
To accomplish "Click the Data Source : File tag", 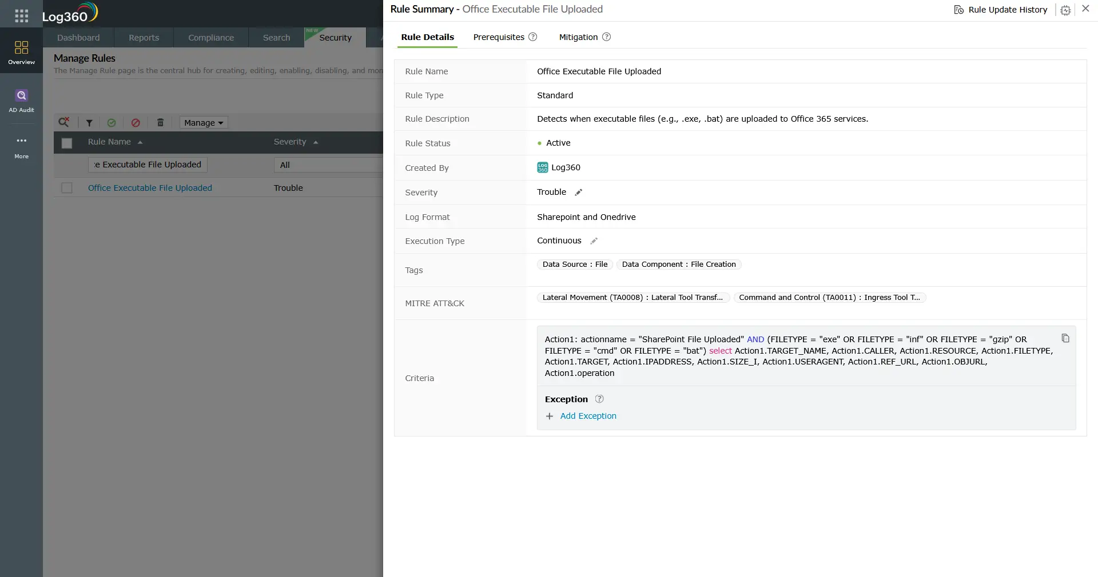I will [x=575, y=265].
